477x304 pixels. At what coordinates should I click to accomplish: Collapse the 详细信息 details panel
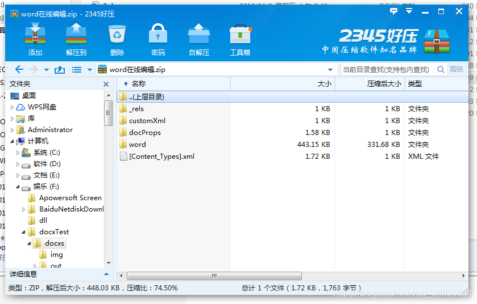click(x=106, y=275)
